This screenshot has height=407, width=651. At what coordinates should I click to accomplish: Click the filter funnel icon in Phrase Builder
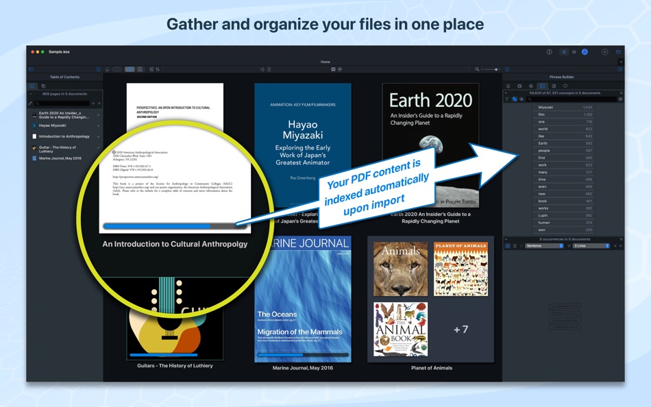[x=506, y=99]
